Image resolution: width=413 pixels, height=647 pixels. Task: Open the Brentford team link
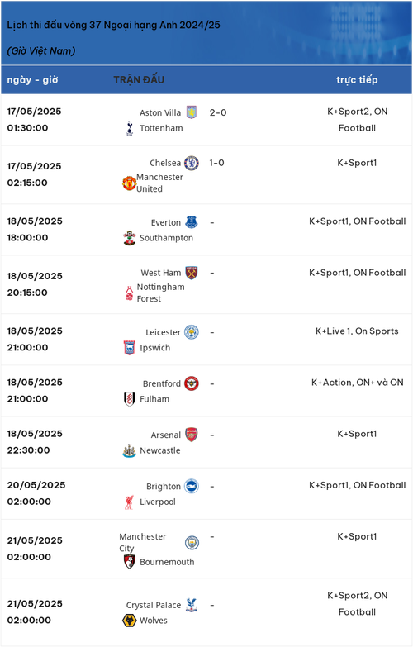162,383
